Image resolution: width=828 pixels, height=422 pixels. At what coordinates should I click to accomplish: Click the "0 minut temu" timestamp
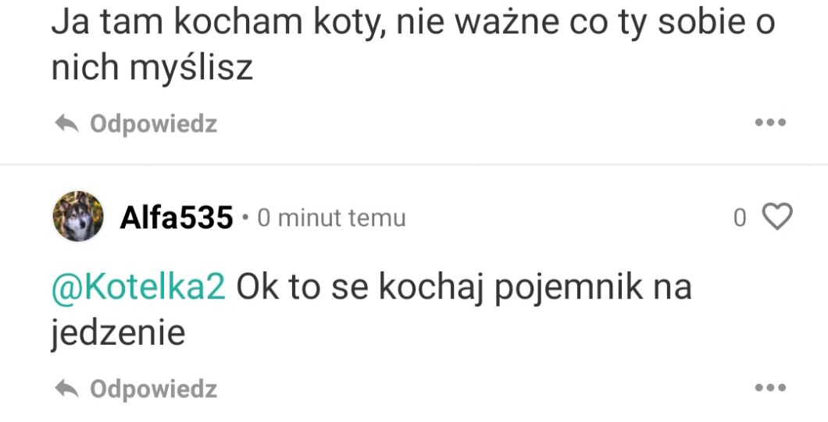click(x=332, y=218)
